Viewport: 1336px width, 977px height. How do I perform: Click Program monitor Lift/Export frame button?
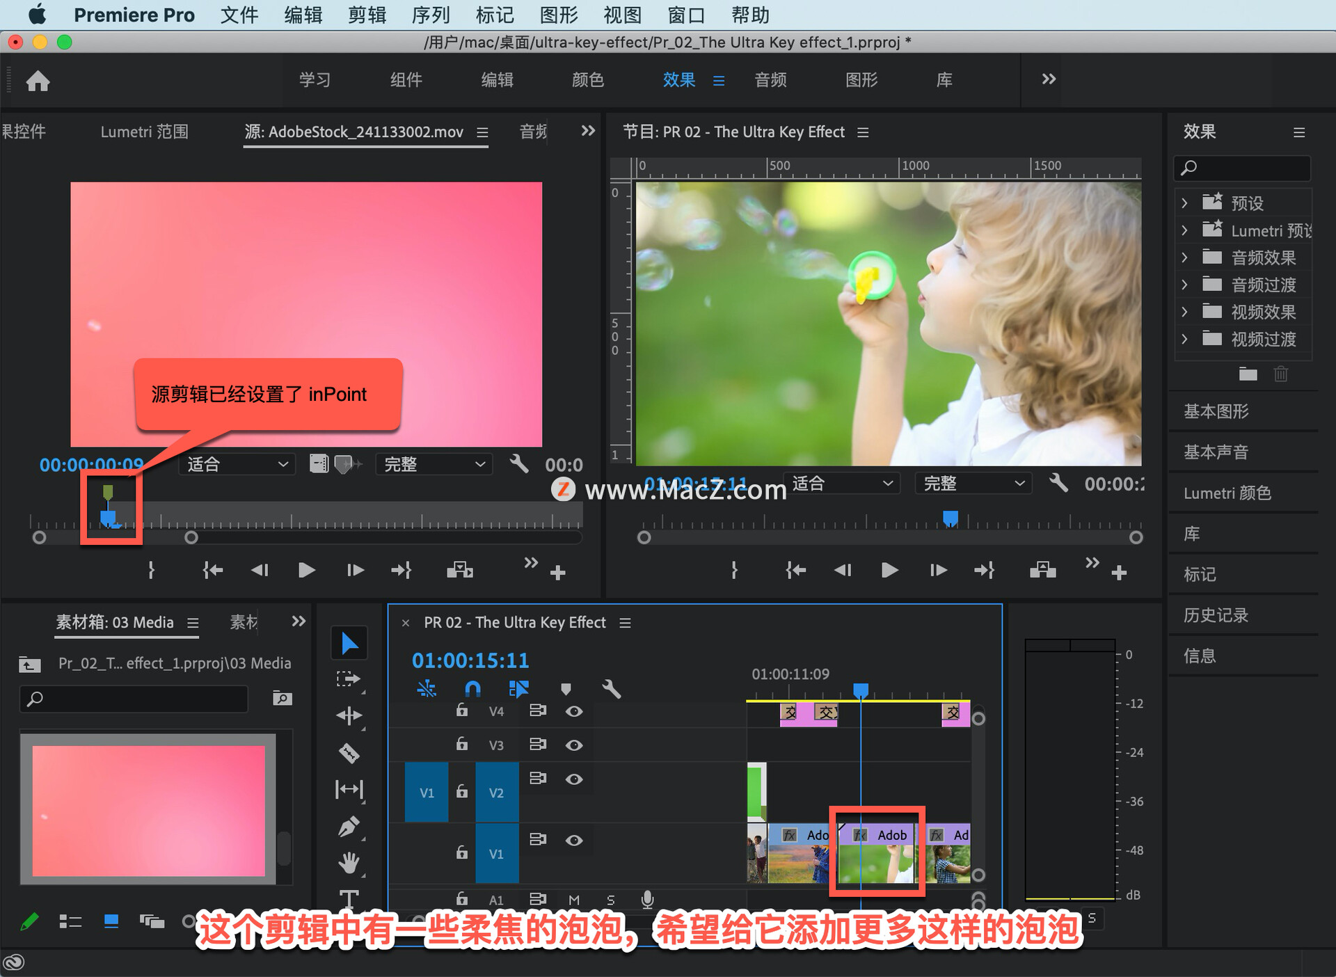pyautogui.click(x=1042, y=571)
